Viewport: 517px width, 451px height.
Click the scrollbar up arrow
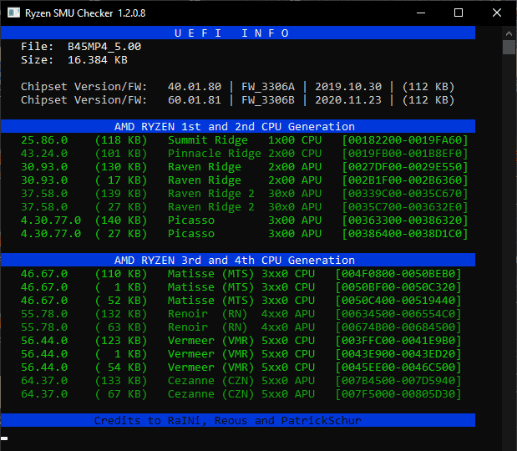(x=509, y=33)
